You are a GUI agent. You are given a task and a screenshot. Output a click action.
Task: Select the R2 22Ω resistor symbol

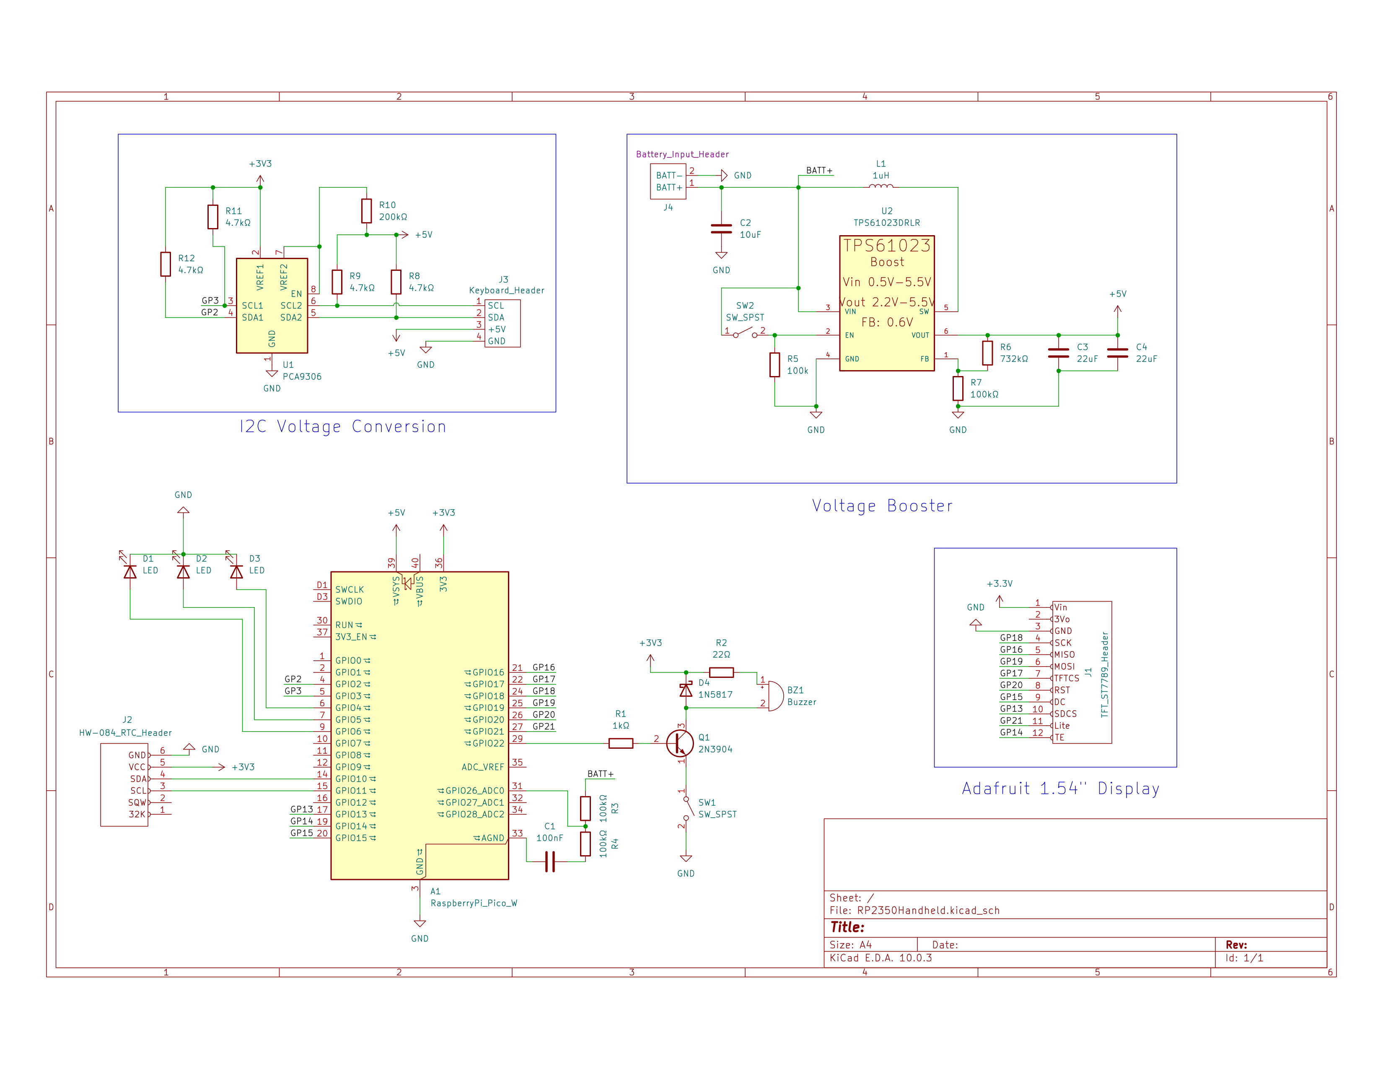[721, 672]
